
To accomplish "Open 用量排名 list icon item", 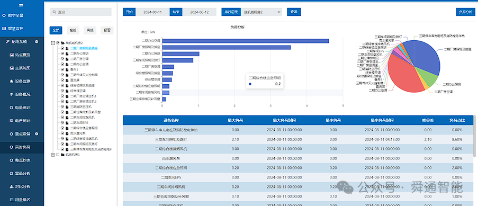I will point(12,200).
